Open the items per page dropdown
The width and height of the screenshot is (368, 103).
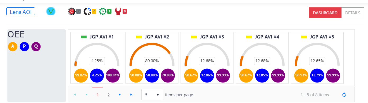[152, 95]
